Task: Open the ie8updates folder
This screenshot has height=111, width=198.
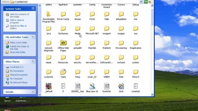Action: pos(121,16)
